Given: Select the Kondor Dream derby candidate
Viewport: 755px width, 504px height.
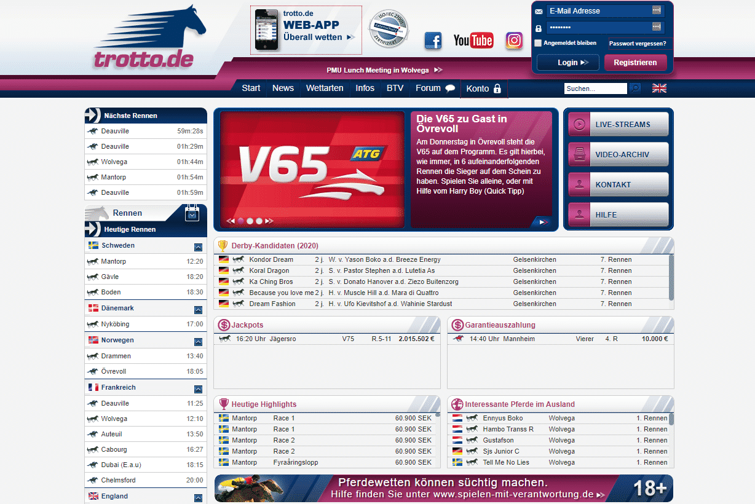Looking at the screenshot, I should tap(443, 259).
